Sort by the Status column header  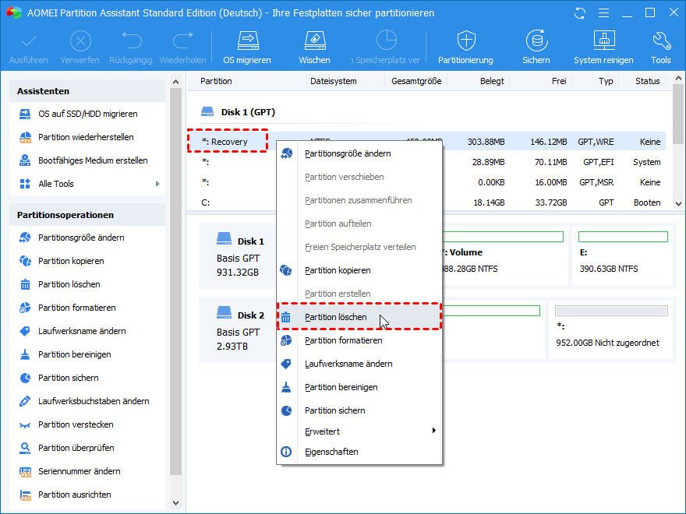pos(648,81)
